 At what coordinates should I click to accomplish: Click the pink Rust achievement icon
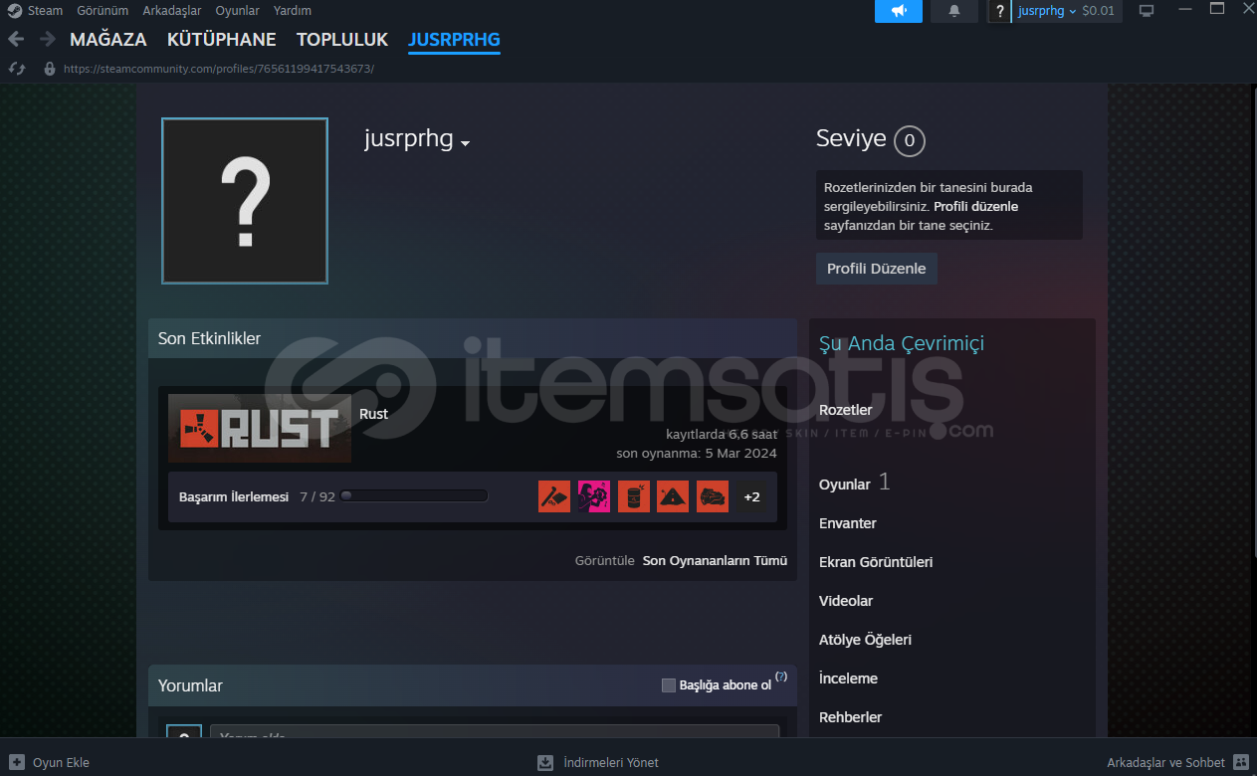click(594, 496)
